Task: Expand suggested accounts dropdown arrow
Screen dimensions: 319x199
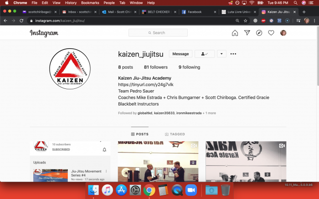Action: [x=221, y=54]
